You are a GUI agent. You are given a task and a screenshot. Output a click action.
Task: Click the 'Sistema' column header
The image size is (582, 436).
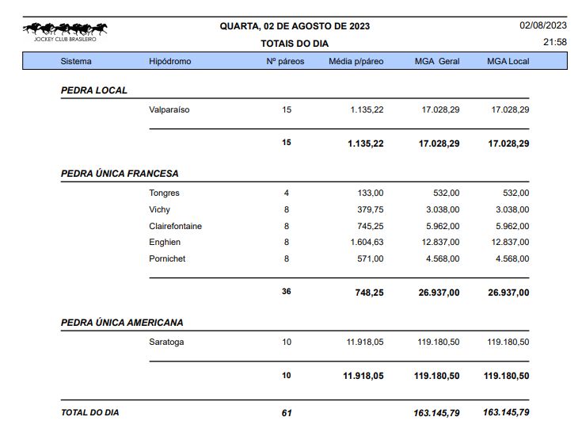[76, 61]
